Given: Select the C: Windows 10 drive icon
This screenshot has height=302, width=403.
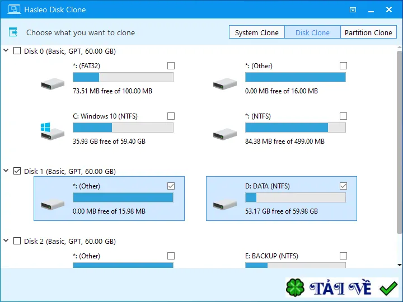Looking at the screenshot, I should pyautogui.click(x=52, y=131).
